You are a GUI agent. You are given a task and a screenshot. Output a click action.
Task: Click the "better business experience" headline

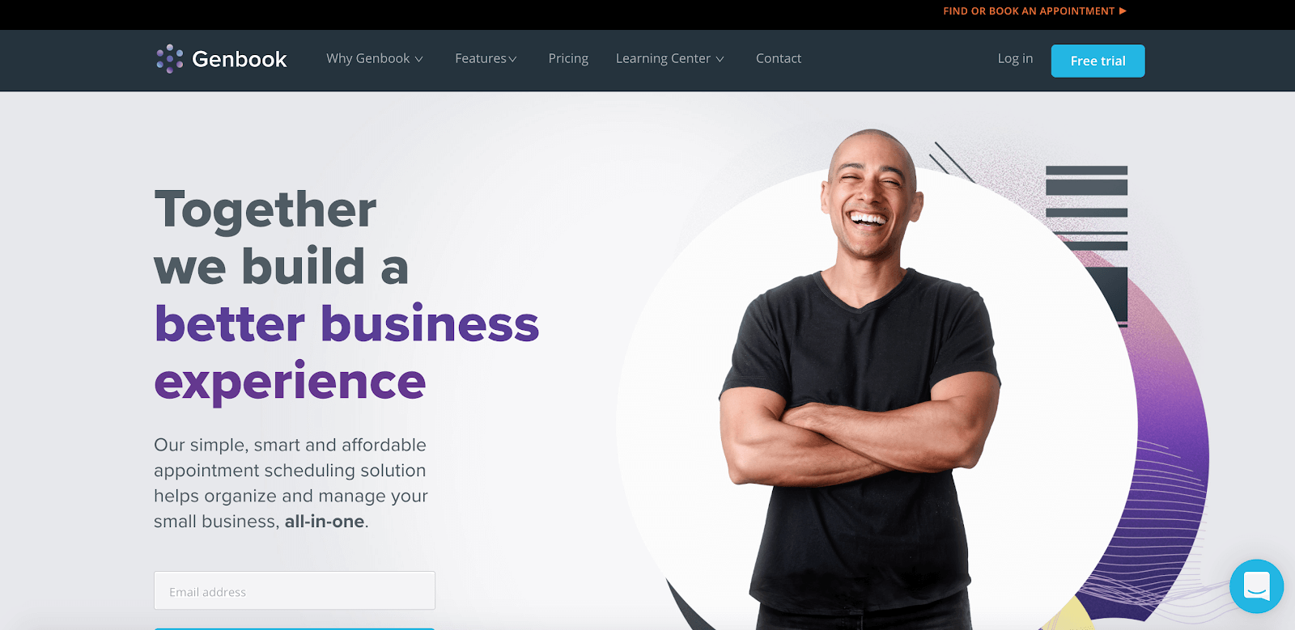point(346,353)
